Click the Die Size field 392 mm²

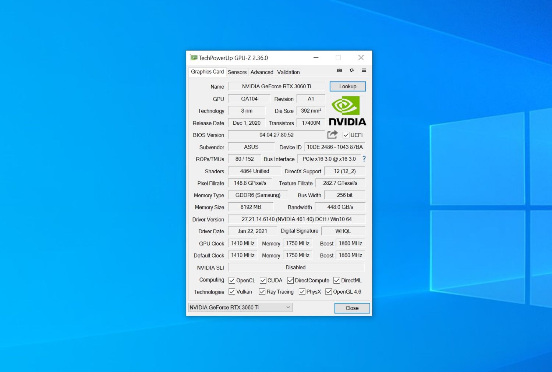[x=311, y=111]
